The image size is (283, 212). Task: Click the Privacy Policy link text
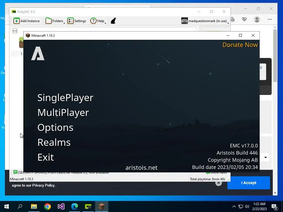tap(43, 185)
